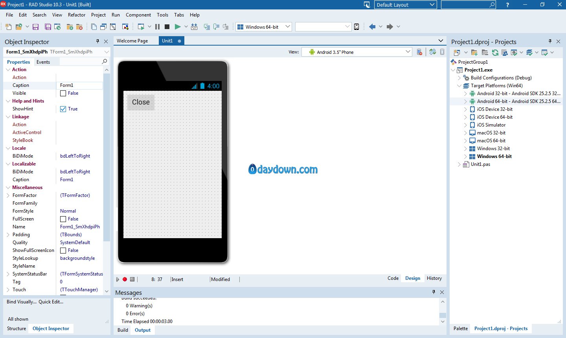Image resolution: width=566 pixels, height=338 pixels.
Task: Open the Android 3.5" Phone view dropdown
Action: (x=408, y=52)
